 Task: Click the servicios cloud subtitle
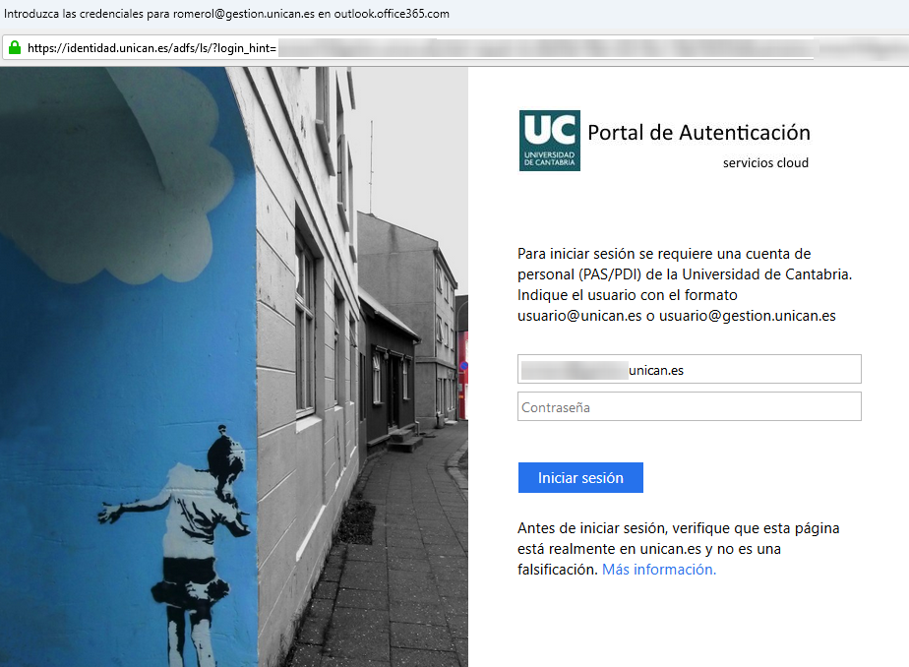pos(765,163)
